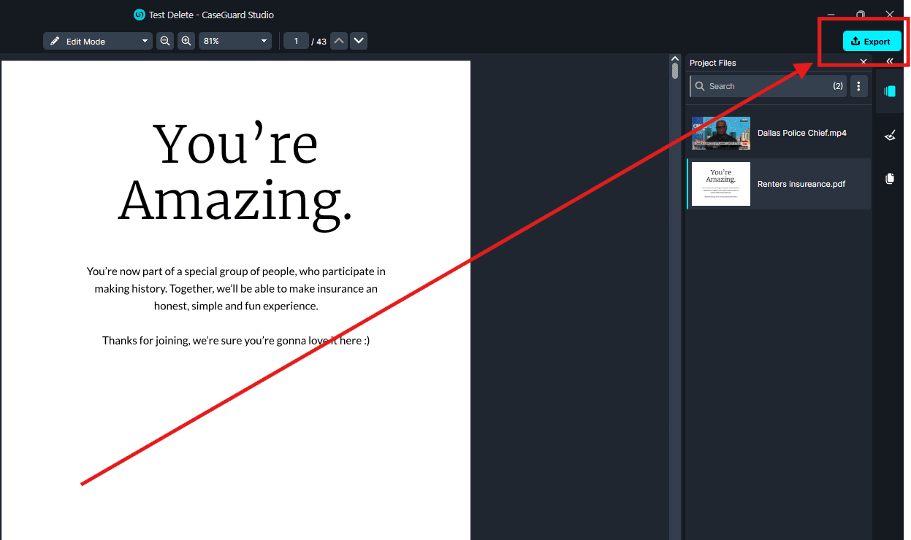Click the CaseGuard Studio logo in title bar
Screen dimensions: 911x540
coord(140,15)
